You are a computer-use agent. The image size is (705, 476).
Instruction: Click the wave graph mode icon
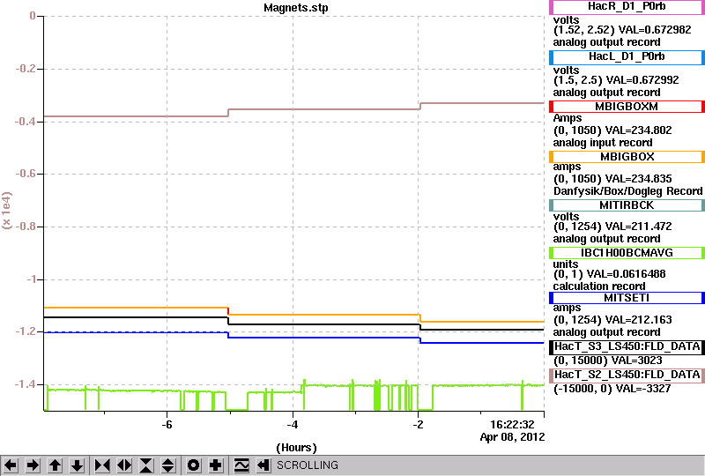pyautogui.click(x=241, y=465)
